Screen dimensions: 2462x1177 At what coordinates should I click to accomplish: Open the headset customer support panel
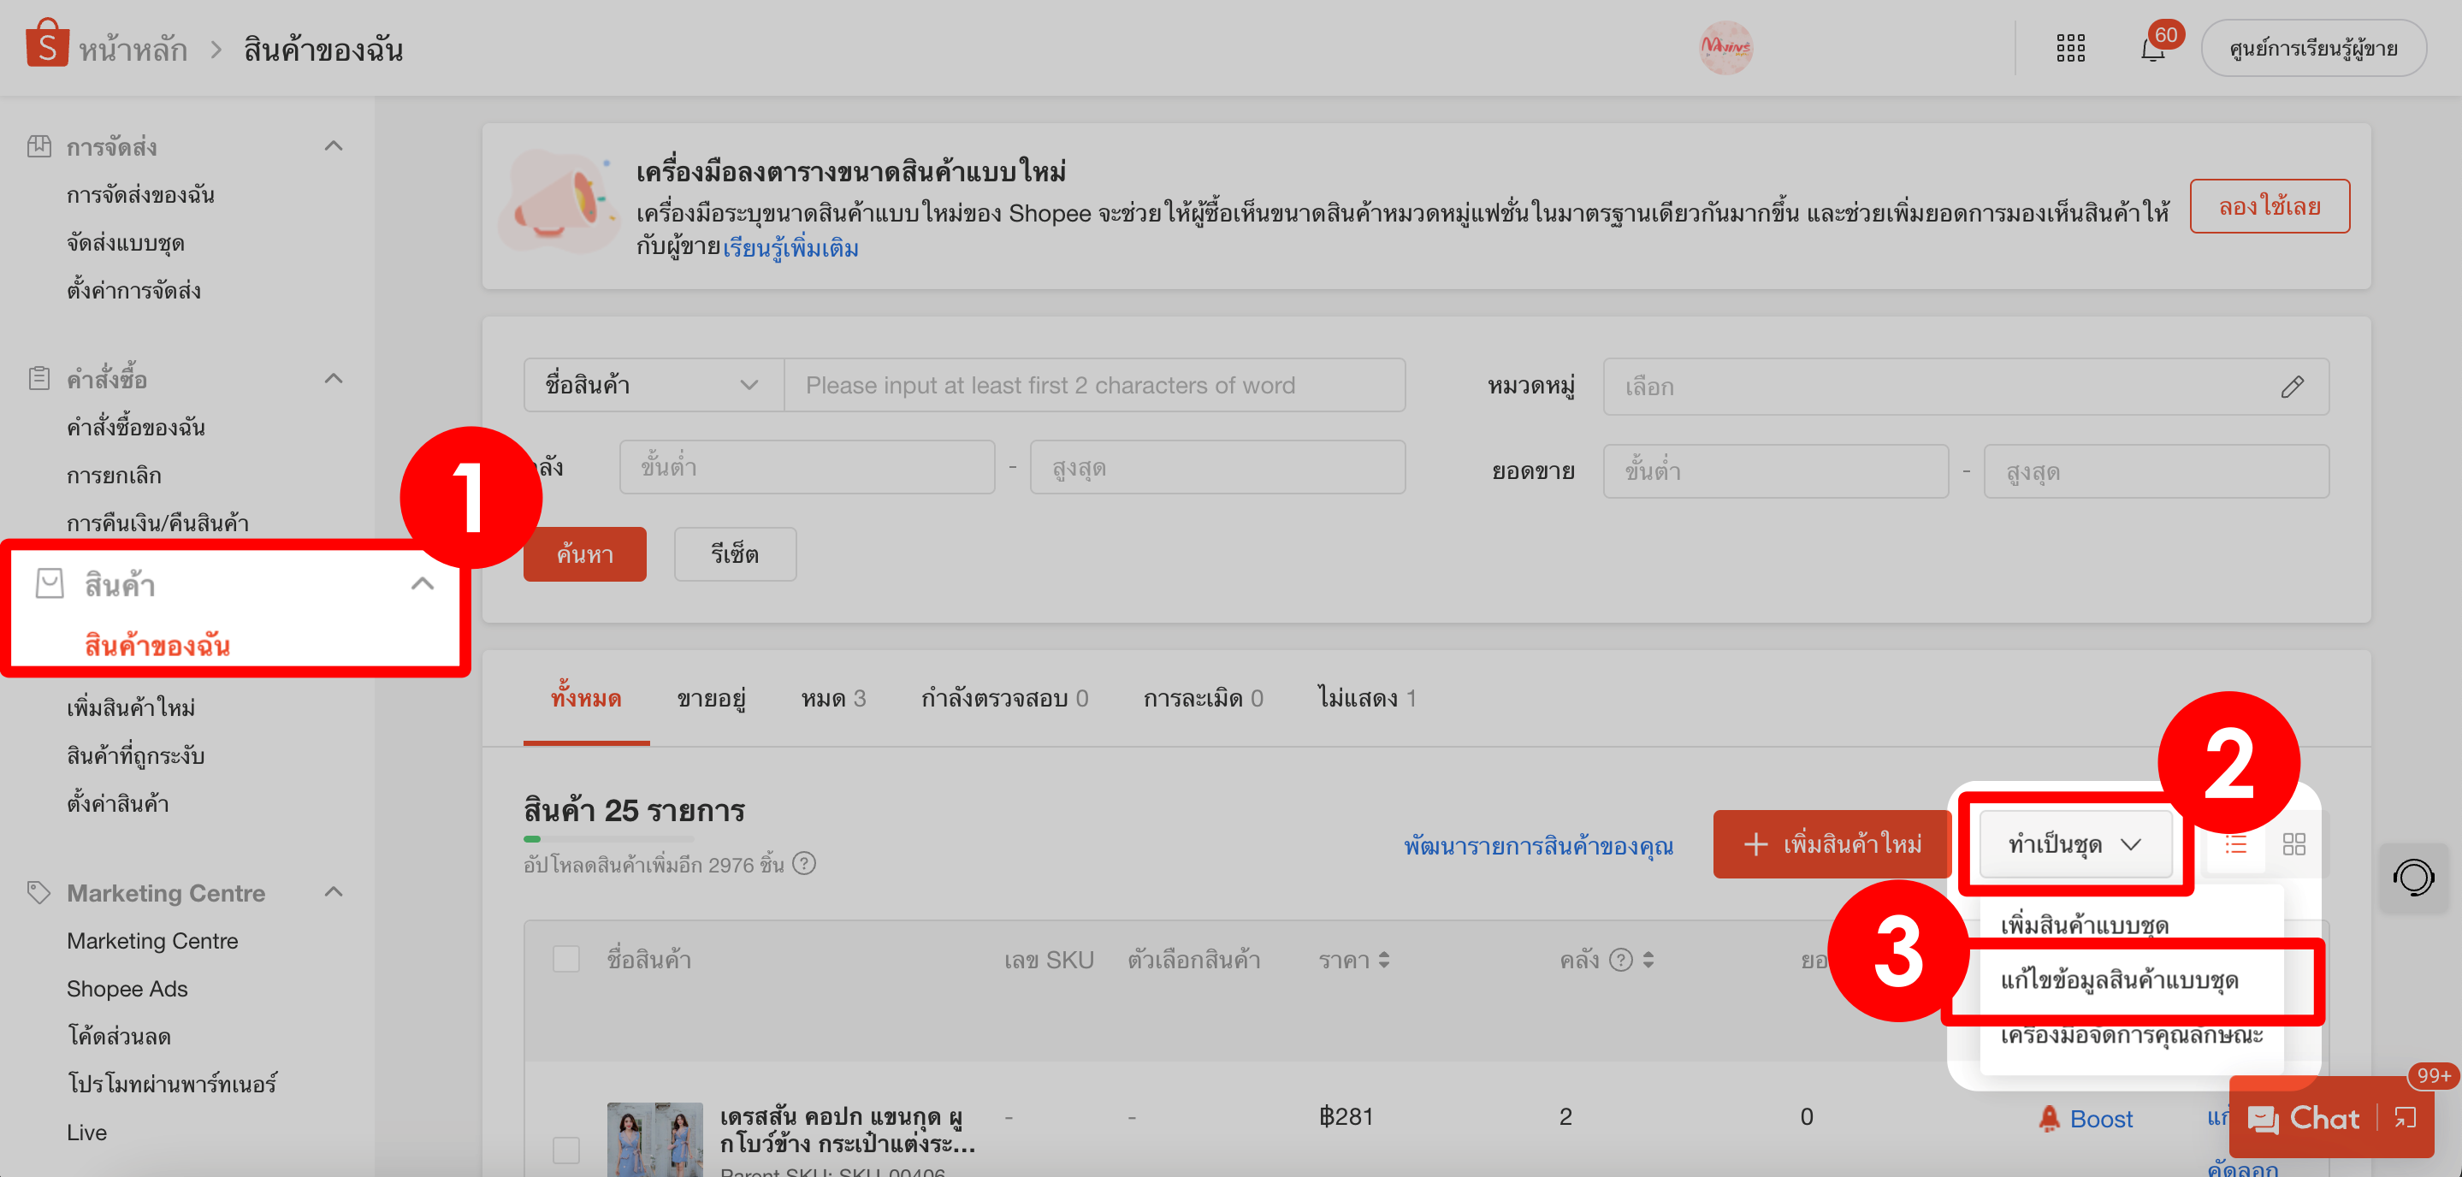[x=2413, y=877]
